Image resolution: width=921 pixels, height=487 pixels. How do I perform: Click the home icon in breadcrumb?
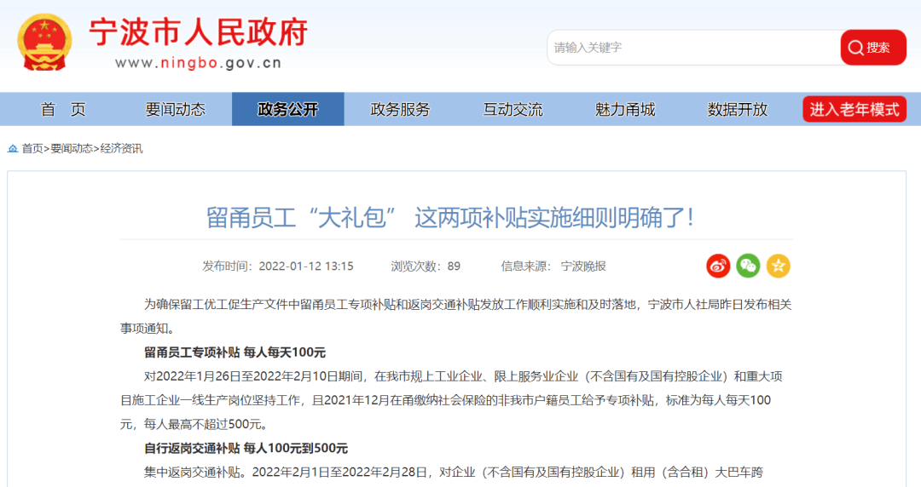(x=12, y=148)
